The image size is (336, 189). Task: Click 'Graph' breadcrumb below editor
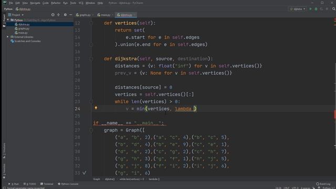tap(97, 179)
